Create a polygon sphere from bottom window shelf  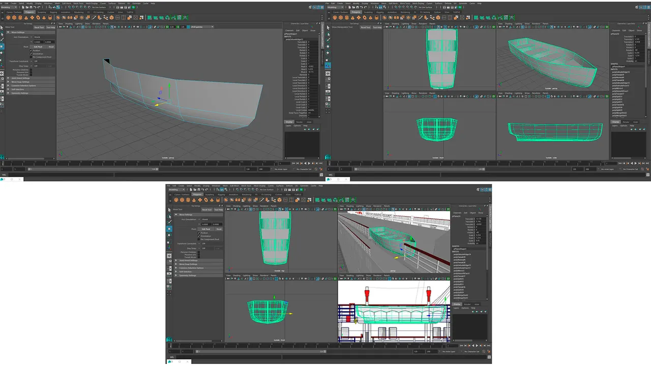(176, 200)
